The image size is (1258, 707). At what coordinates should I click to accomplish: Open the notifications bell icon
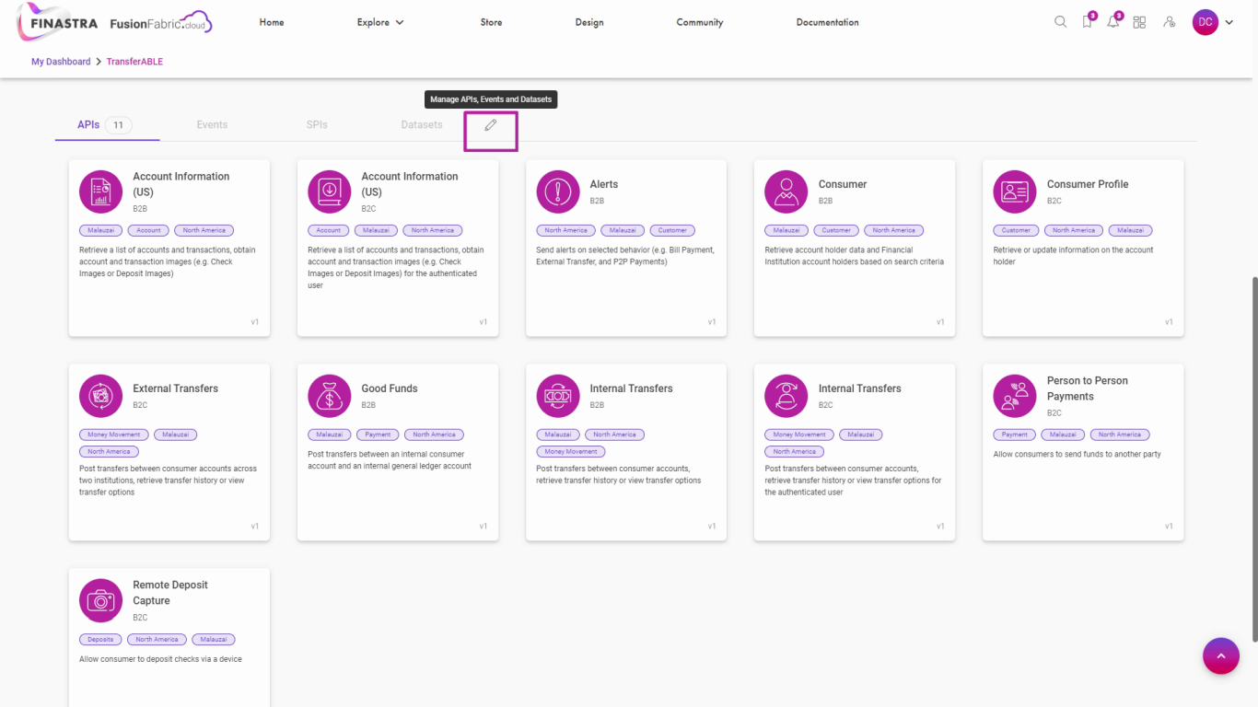[1113, 22]
